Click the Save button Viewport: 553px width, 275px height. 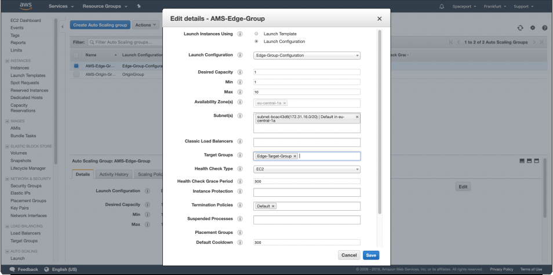coord(371,255)
